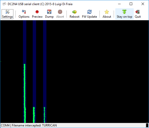Click the COM4 port label in status bar
This screenshot has height=128, width=149.
[x=5, y=125]
